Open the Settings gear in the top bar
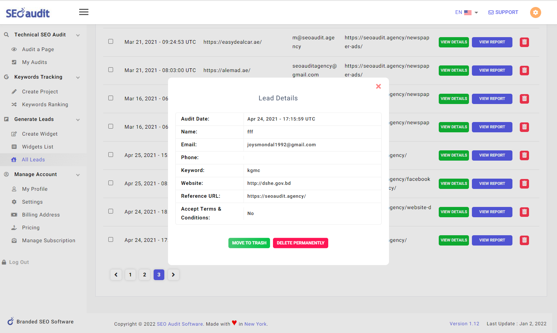The image size is (557, 333). pyautogui.click(x=535, y=12)
